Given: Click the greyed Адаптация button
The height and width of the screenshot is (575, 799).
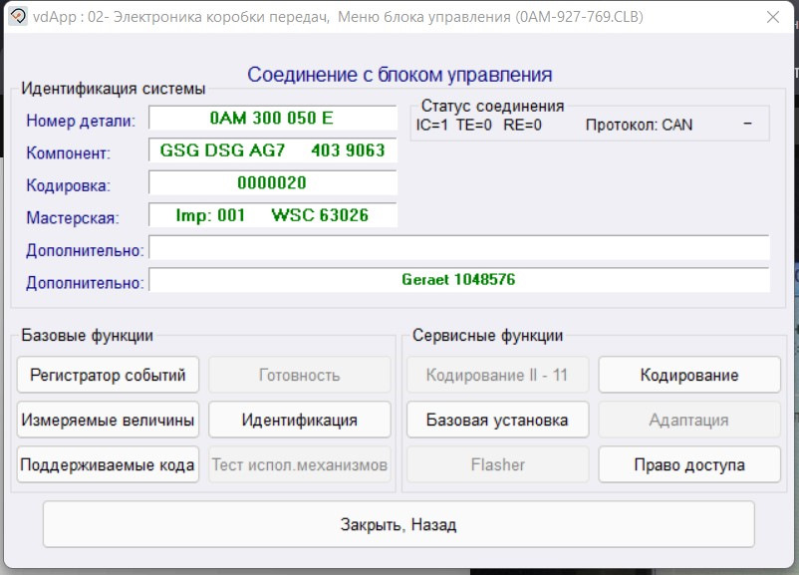Looking at the screenshot, I should (x=689, y=420).
